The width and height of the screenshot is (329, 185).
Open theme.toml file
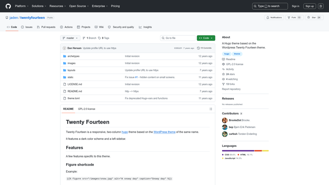pyautogui.click(x=74, y=98)
